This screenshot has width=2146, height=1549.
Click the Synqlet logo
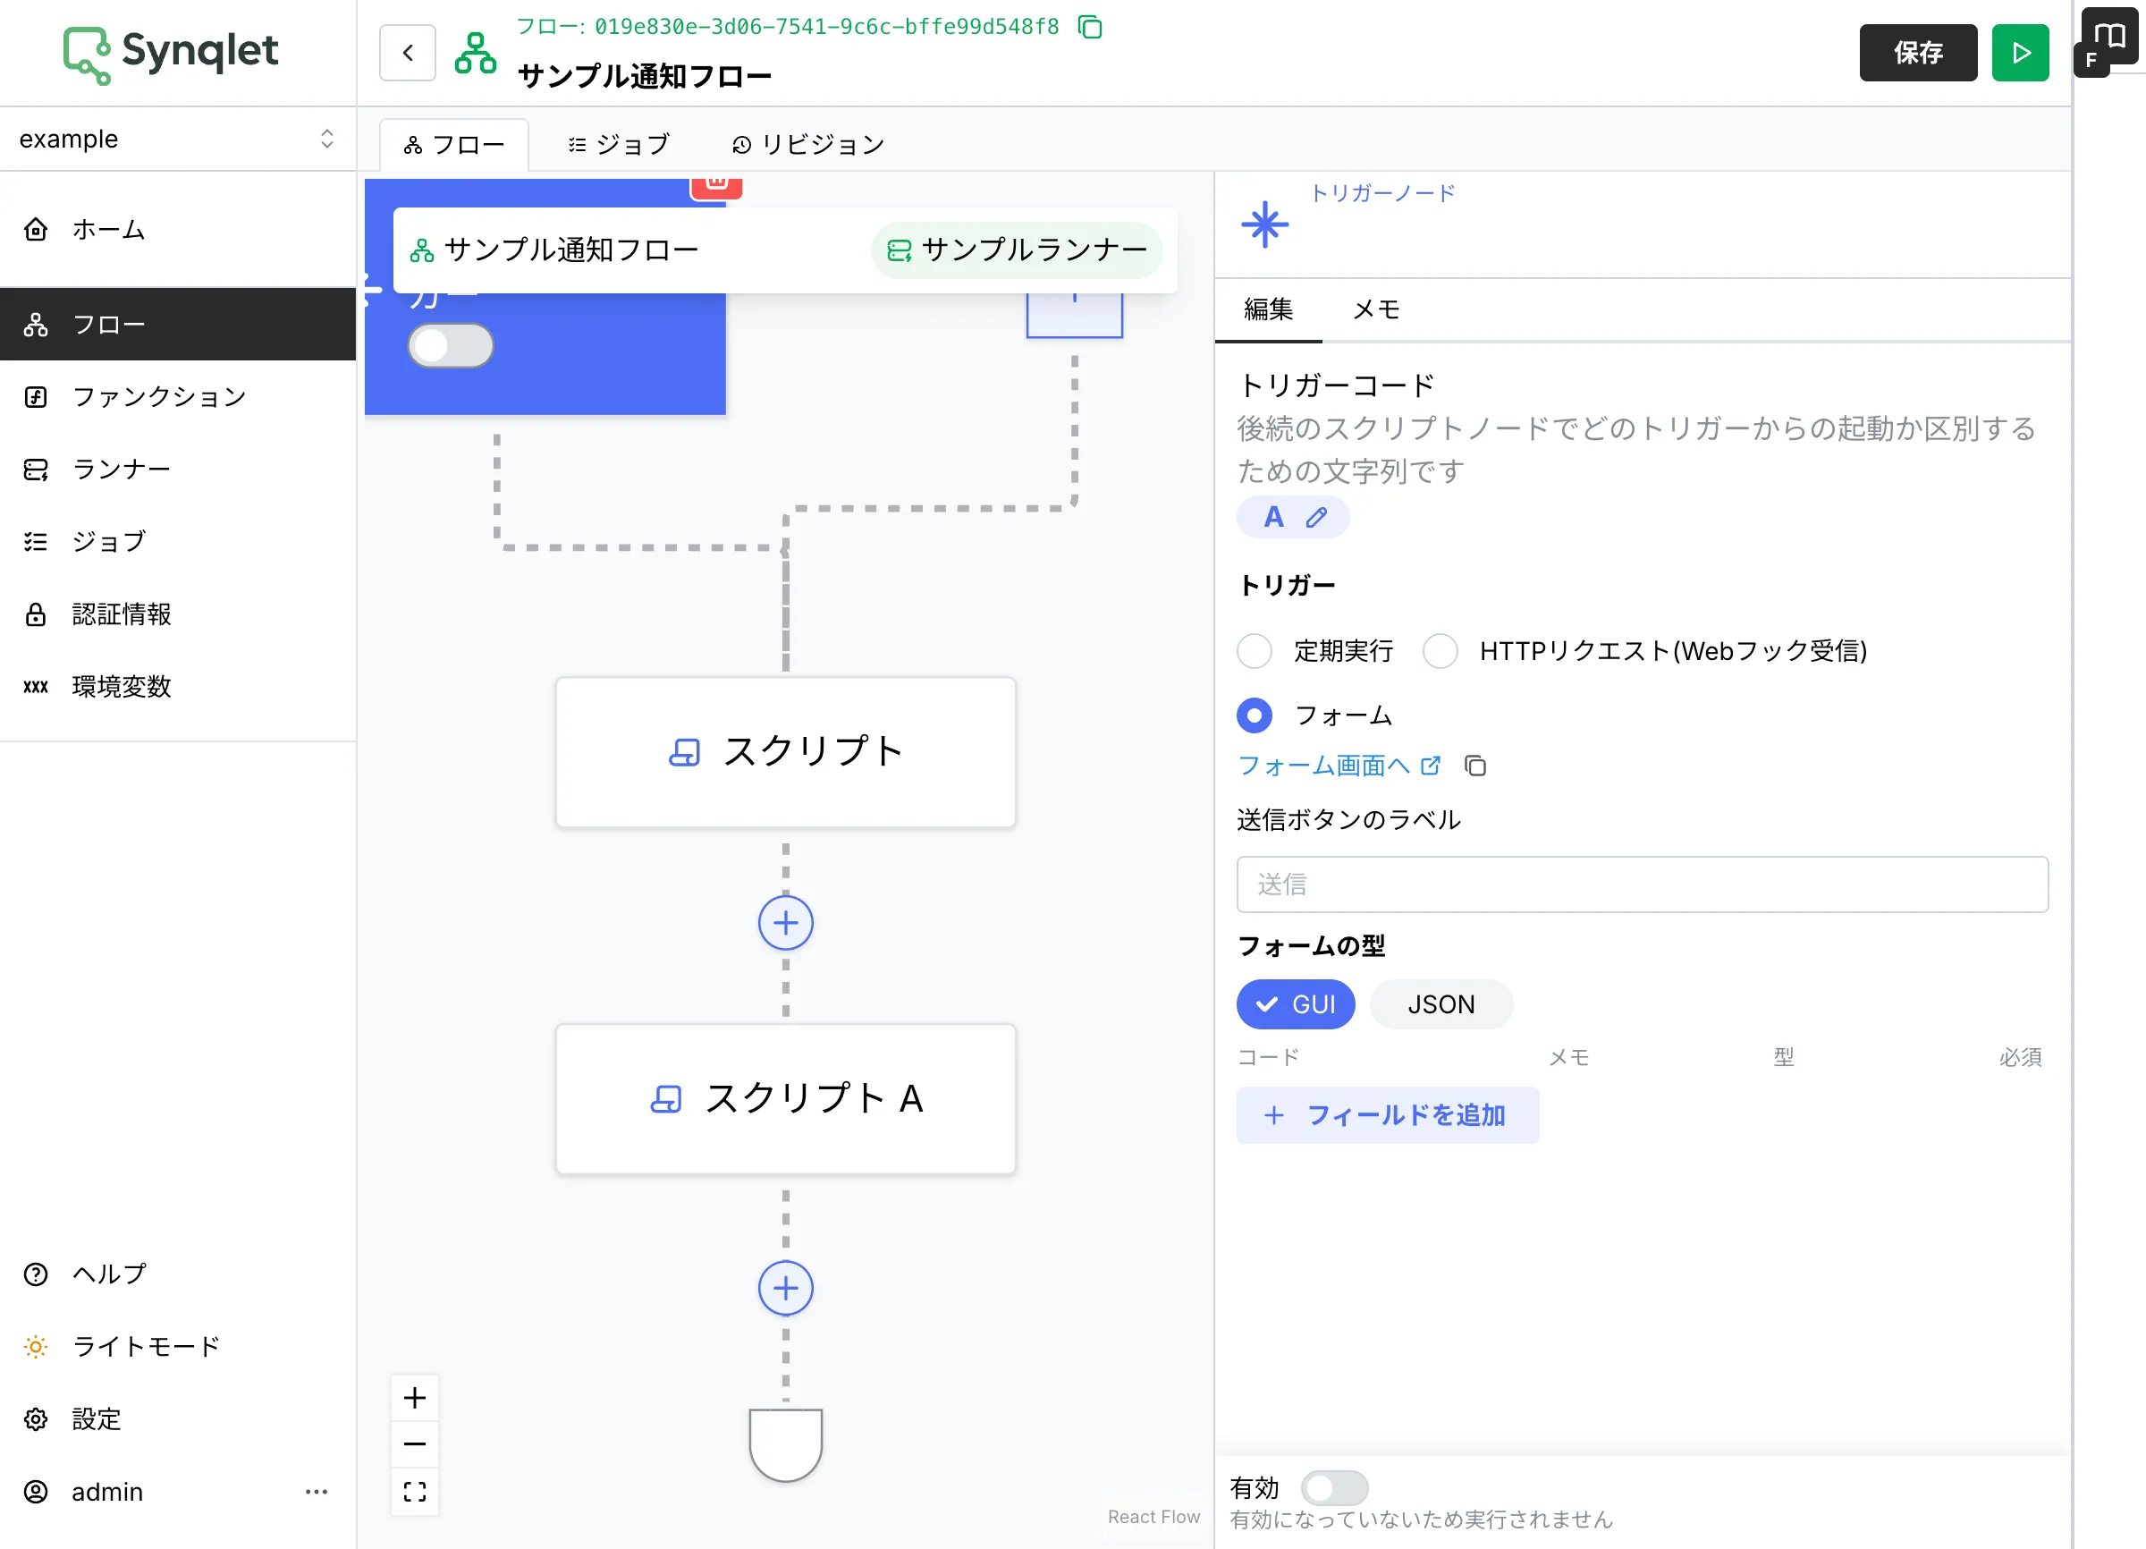[x=172, y=53]
